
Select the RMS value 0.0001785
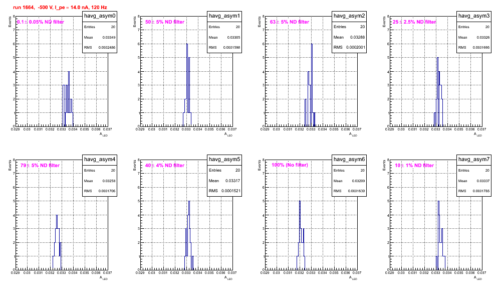click(481, 191)
